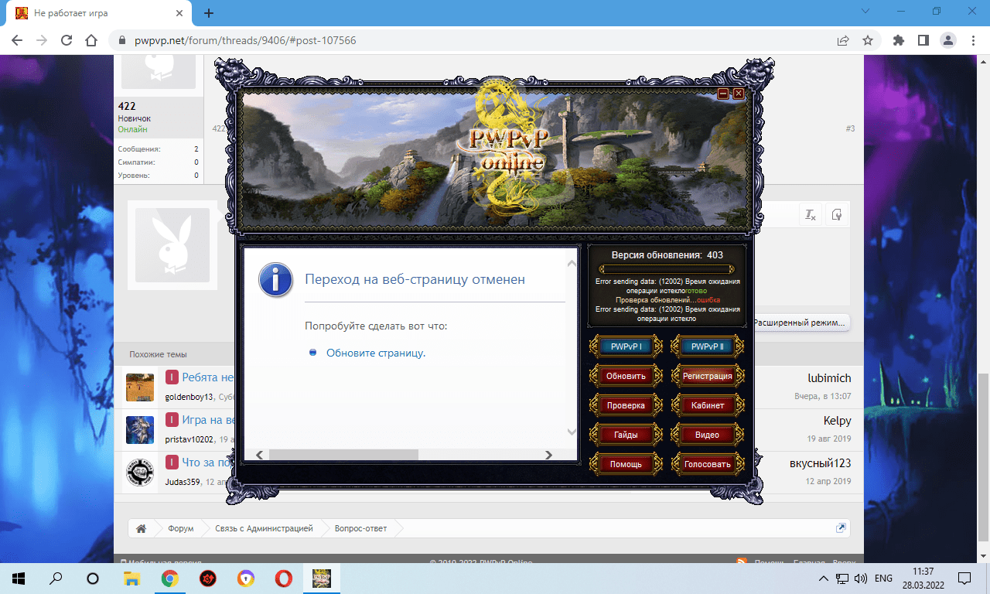This screenshot has height=594, width=990.
Task: Open File Explorer from taskbar
Action: (x=132, y=578)
